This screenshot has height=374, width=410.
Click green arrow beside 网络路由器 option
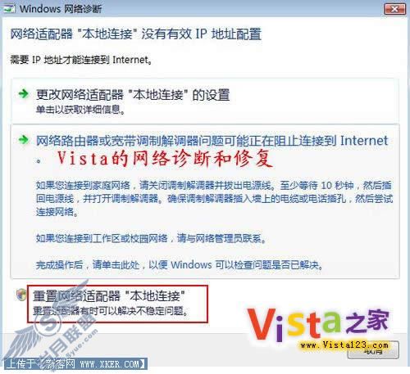coord(24,140)
